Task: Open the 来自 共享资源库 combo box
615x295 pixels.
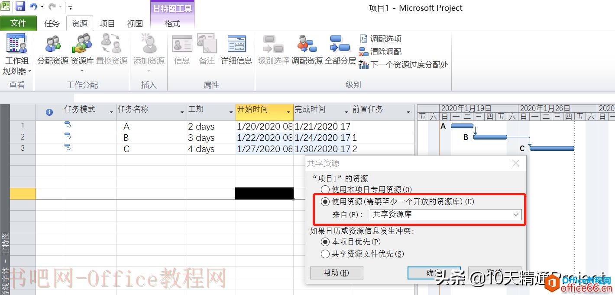Action: 446,214
